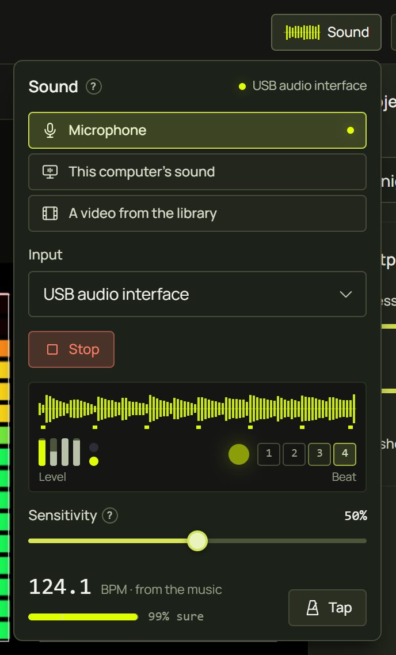Click the square stop icon

tap(52, 349)
